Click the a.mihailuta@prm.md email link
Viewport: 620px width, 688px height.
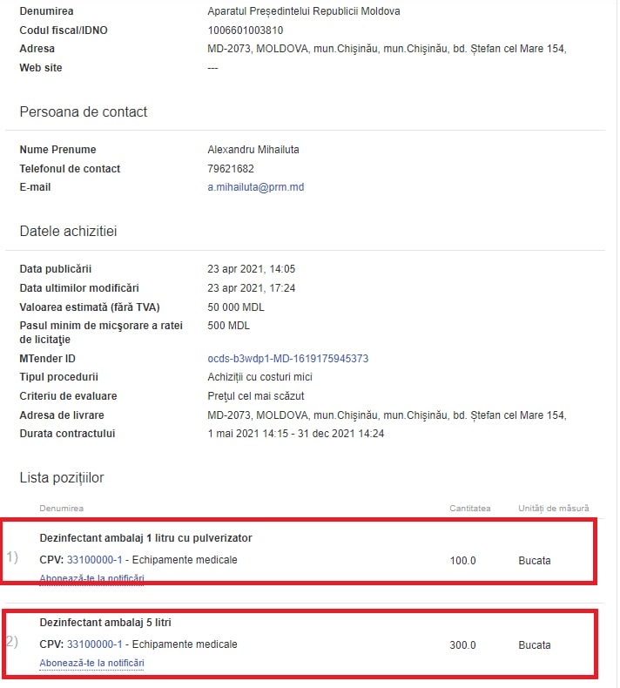255,187
